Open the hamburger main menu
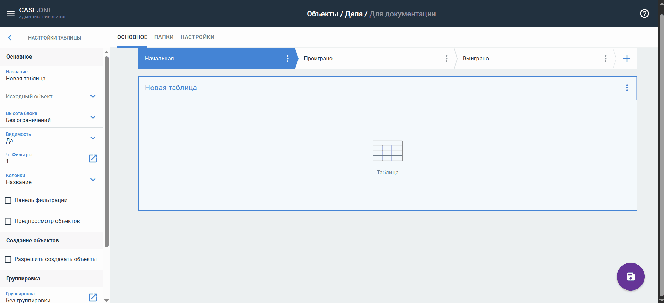Image resolution: width=664 pixels, height=303 pixels. pyautogui.click(x=10, y=14)
